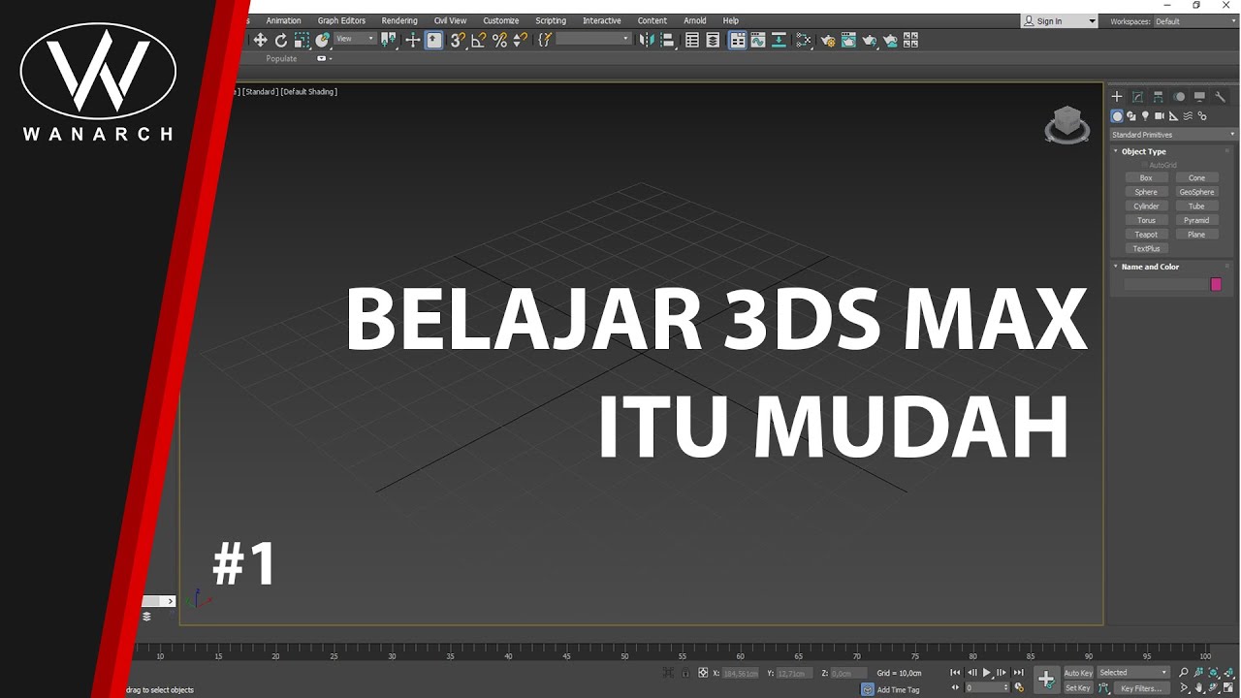Viewport: 1241px width, 698px height.
Task: Toggle Layer Explorer icon
Action: point(713,40)
